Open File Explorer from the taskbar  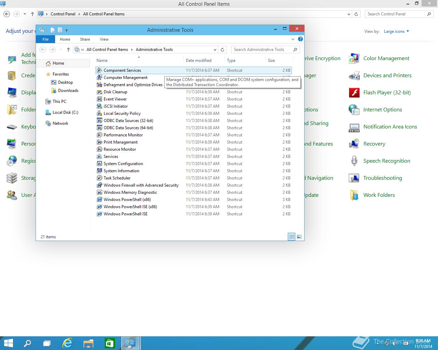pos(88,343)
